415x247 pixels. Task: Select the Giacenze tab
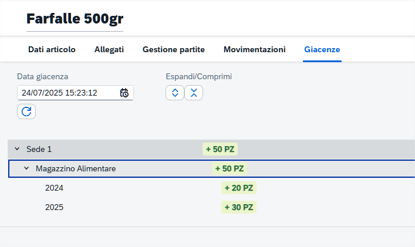[x=322, y=49]
